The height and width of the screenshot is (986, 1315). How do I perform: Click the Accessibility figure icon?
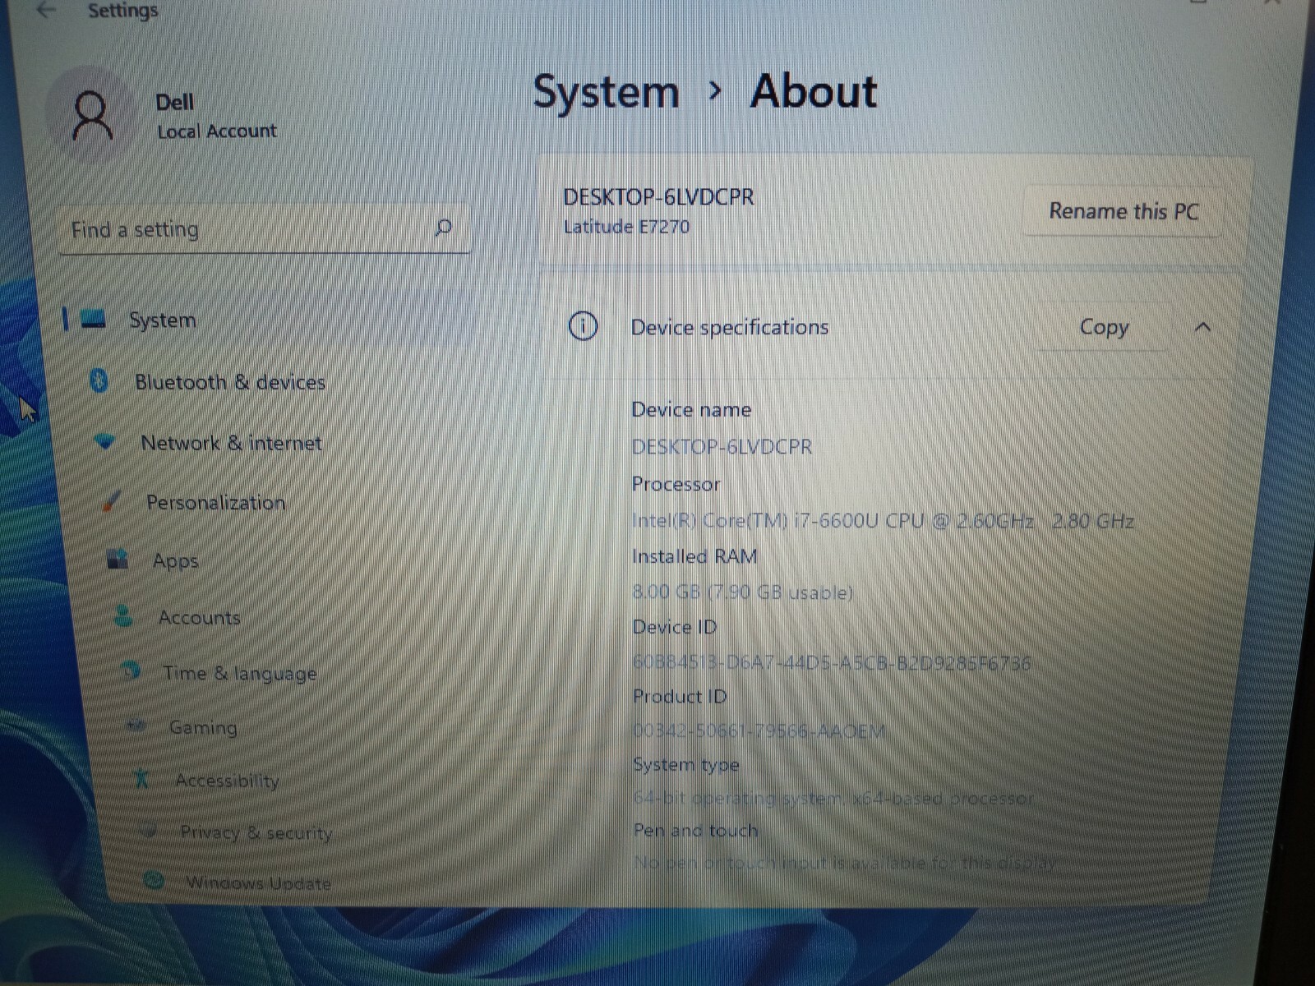coord(141,778)
